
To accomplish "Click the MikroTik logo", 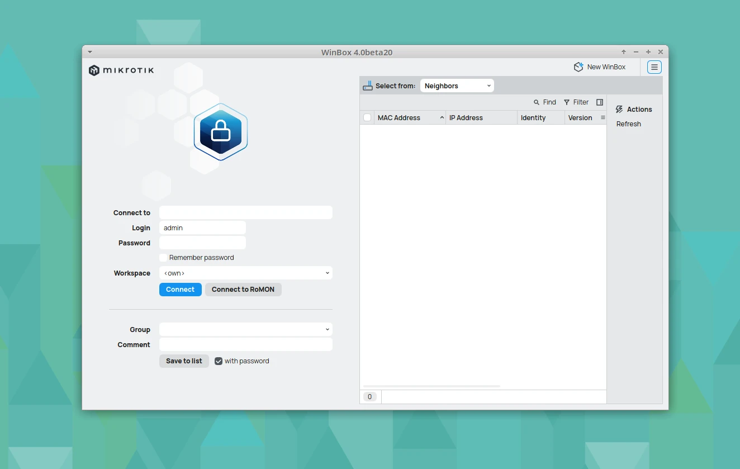I will pos(121,70).
